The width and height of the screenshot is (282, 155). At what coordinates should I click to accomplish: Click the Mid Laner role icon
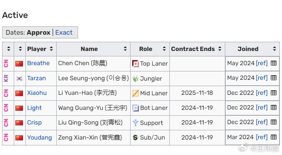pyautogui.click(x=136, y=93)
